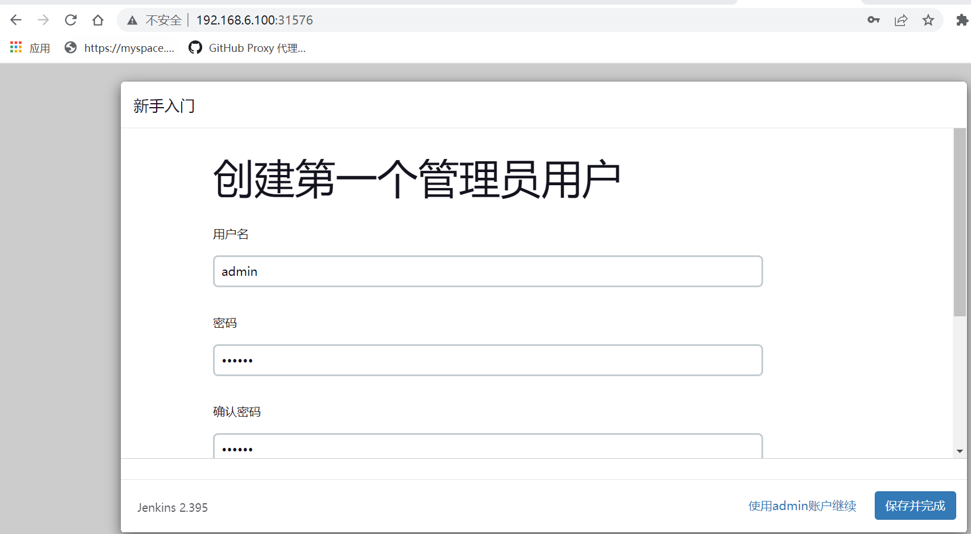Click the Jenkins 2.395 version text
The height and width of the screenshot is (534, 971).
(x=173, y=507)
